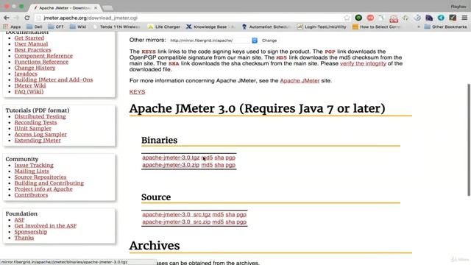Open Get Involved in the ASF link
Image resolution: width=471 pixels, height=265 pixels.
[46, 226]
